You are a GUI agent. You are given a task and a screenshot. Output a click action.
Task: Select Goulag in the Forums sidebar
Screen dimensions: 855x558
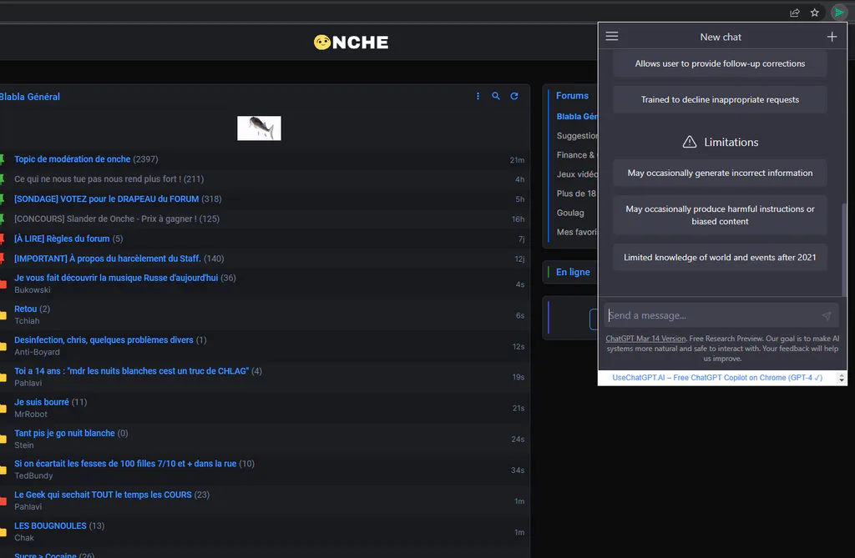point(570,213)
